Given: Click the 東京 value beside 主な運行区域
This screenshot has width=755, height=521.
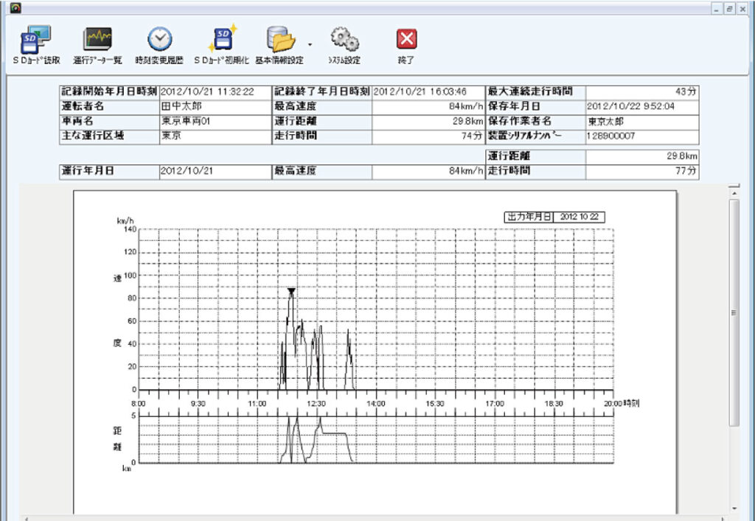Looking at the screenshot, I should coord(171,136).
